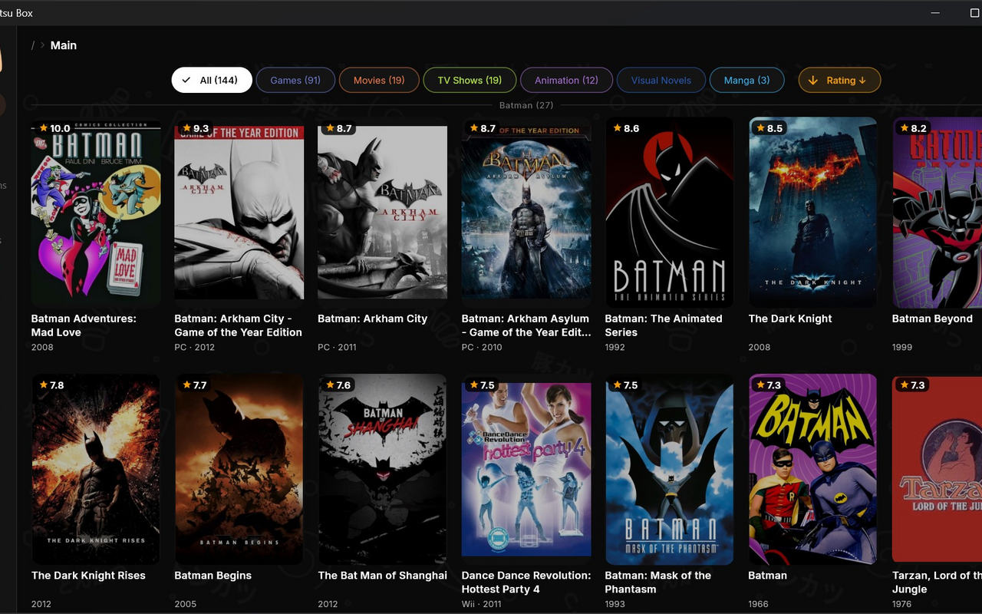Click the Tarzan, Lord of the Jungle title

click(937, 583)
